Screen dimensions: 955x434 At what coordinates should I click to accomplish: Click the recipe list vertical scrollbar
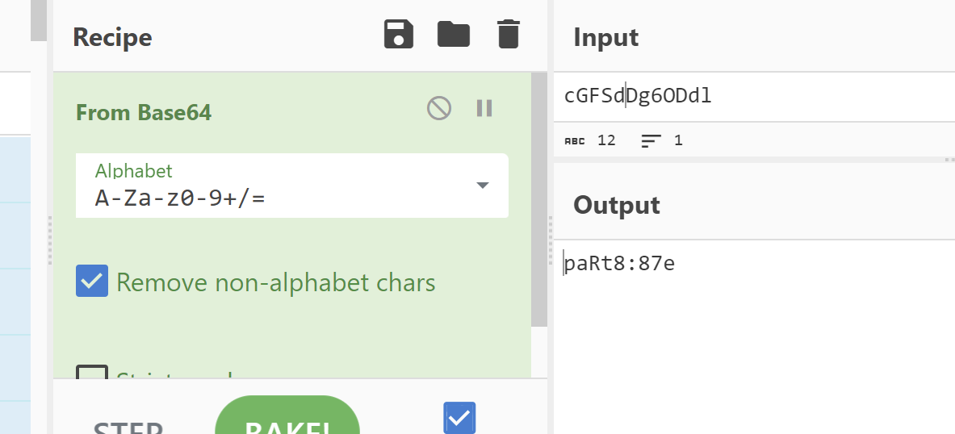tap(539, 199)
